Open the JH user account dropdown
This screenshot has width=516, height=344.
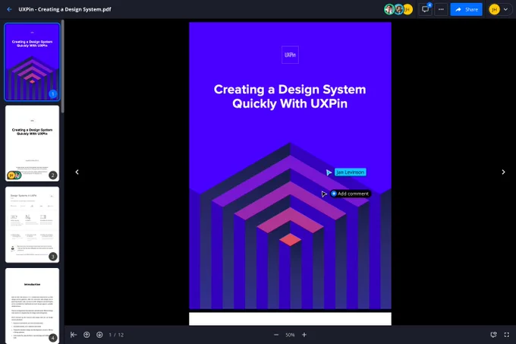500,9
